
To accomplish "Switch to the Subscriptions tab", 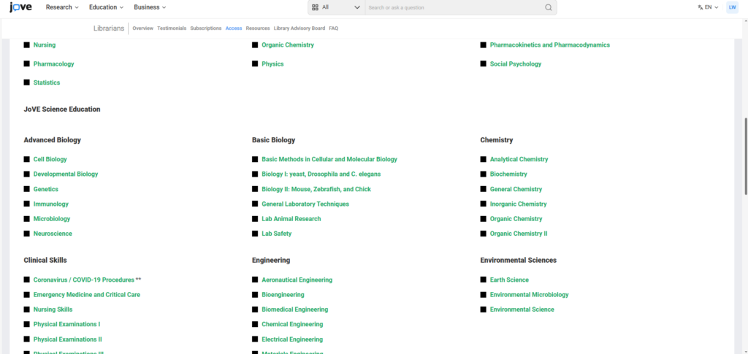I will pos(205,28).
